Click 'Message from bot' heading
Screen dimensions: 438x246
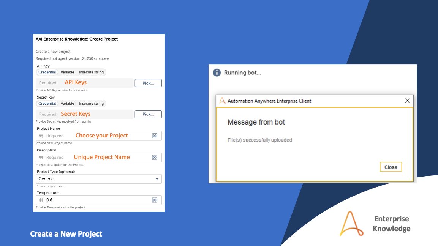pyautogui.click(x=256, y=122)
